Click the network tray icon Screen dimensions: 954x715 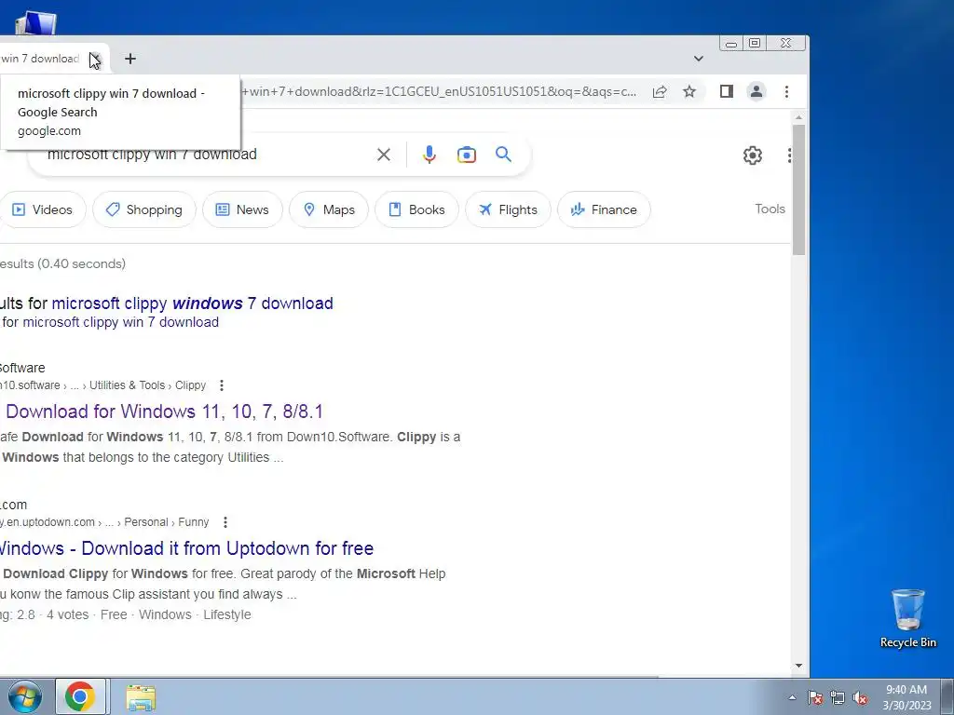(838, 697)
